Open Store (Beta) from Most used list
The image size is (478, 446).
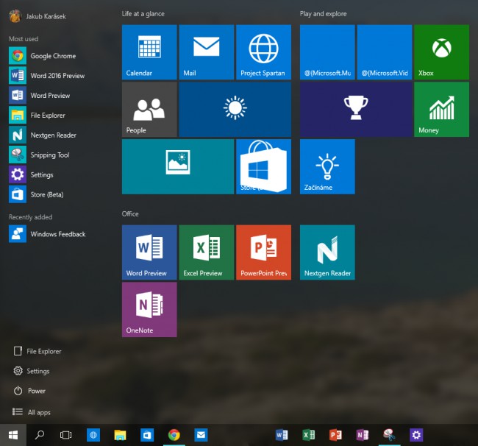click(x=37, y=194)
